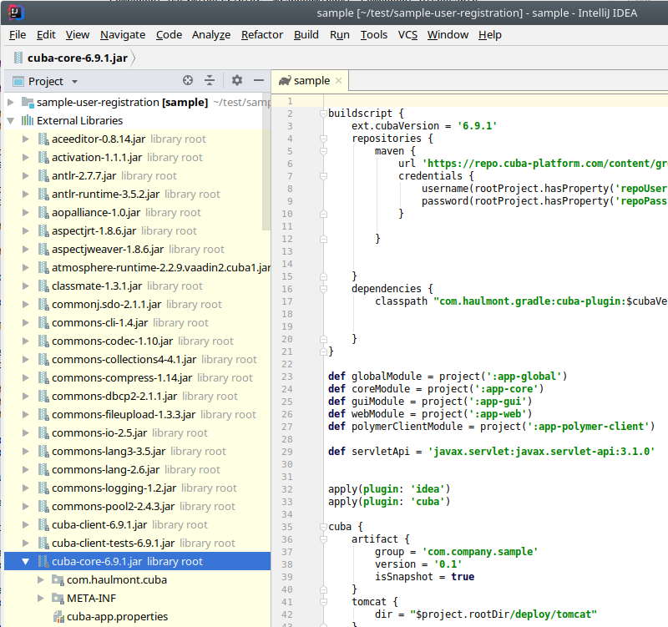The image size is (668, 627).
Task: Click the External Libraries bars icon
Action: pyautogui.click(x=28, y=120)
